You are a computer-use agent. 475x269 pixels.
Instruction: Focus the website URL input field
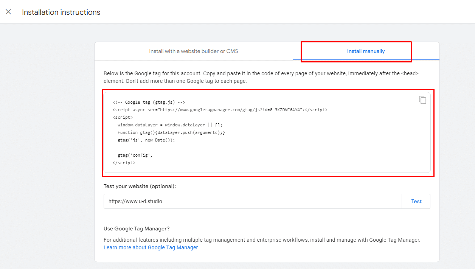click(253, 201)
